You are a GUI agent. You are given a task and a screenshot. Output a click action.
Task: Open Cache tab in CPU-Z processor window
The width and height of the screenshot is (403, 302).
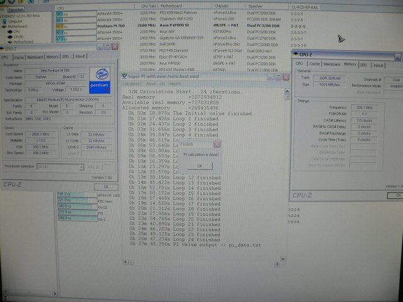coord(19,57)
